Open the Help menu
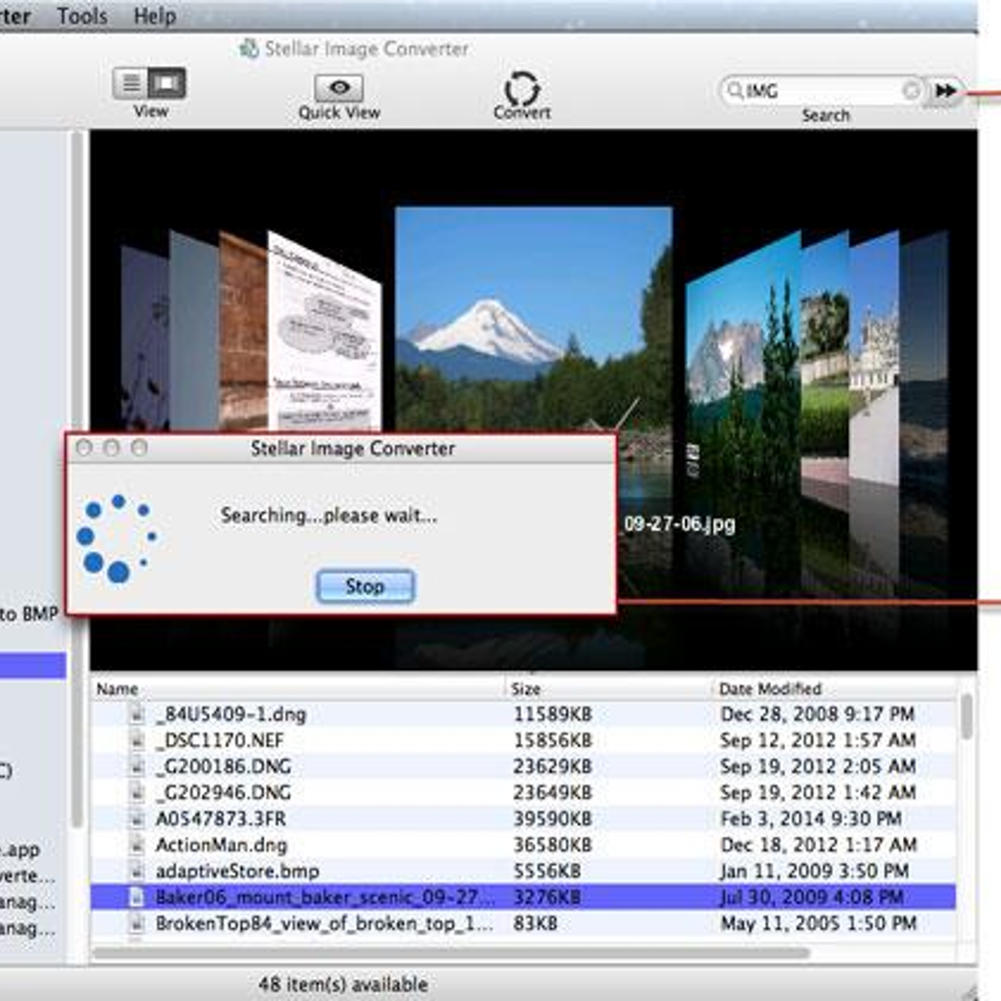 [155, 16]
